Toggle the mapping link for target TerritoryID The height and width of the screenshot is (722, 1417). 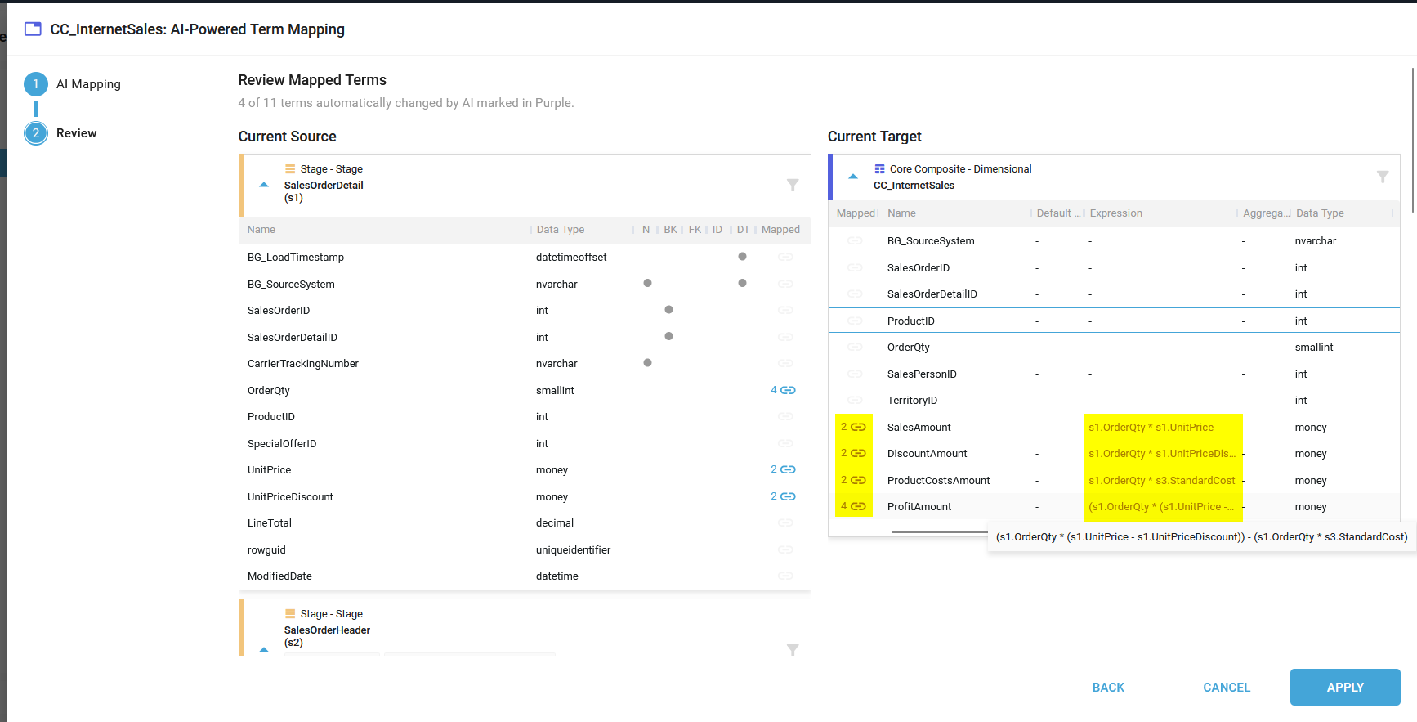tap(855, 400)
